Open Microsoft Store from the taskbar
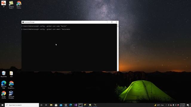Viewport: 191px width, 107px height. [x=56, y=105]
